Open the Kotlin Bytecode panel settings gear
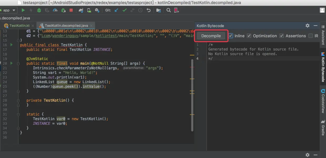 pos(307,26)
